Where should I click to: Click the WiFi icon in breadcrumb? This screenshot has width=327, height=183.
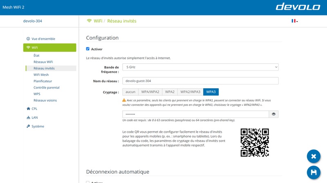[89, 21]
